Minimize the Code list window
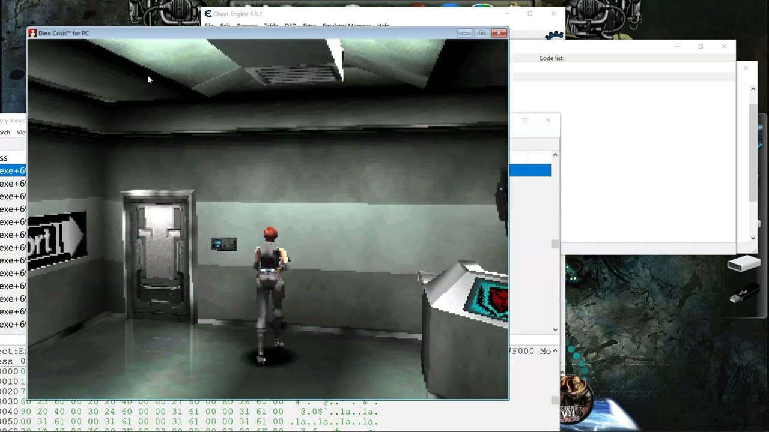Screen dimensions: 769x432 677,47
